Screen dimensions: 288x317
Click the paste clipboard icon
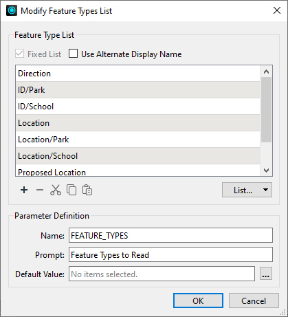(x=87, y=190)
